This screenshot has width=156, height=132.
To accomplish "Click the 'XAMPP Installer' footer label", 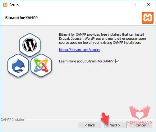I will click(12, 120).
